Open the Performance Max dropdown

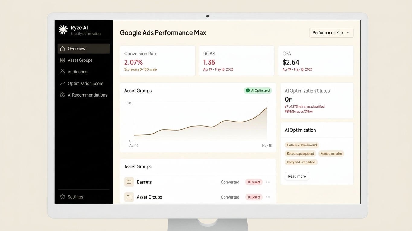(331, 33)
